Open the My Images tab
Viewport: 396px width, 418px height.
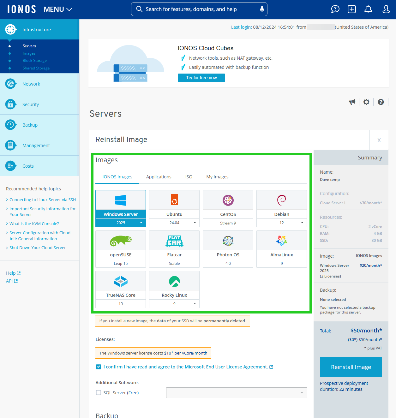click(x=217, y=177)
